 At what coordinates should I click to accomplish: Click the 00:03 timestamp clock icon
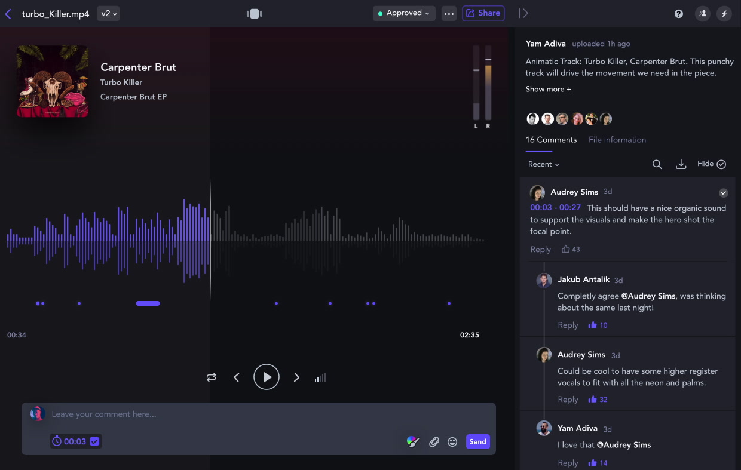point(57,441)
